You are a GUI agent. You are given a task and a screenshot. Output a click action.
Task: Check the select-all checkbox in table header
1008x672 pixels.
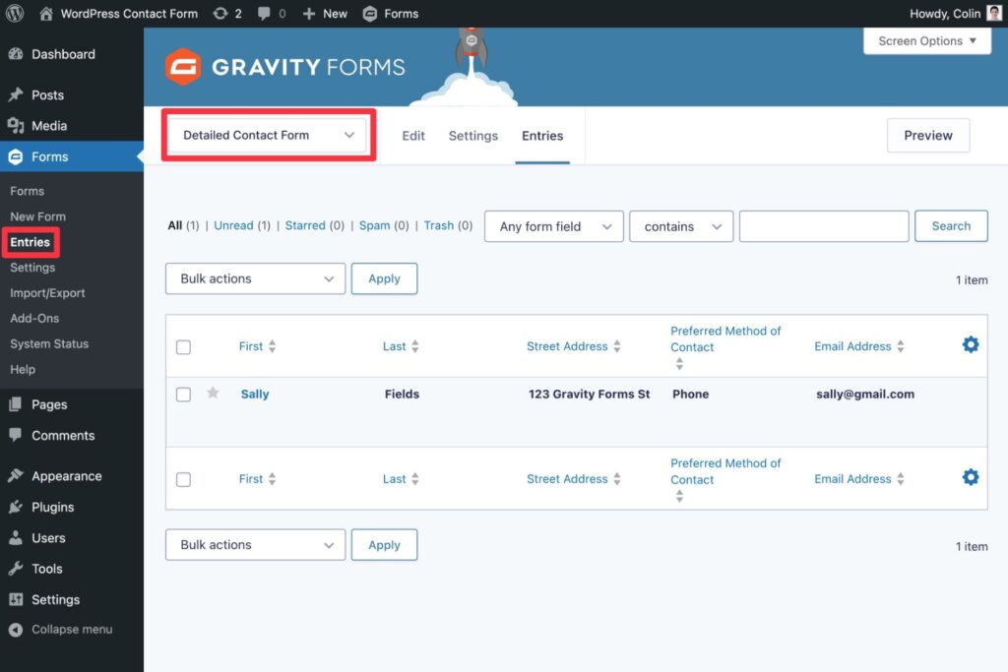pyautogui.click(x=184, y=347)
